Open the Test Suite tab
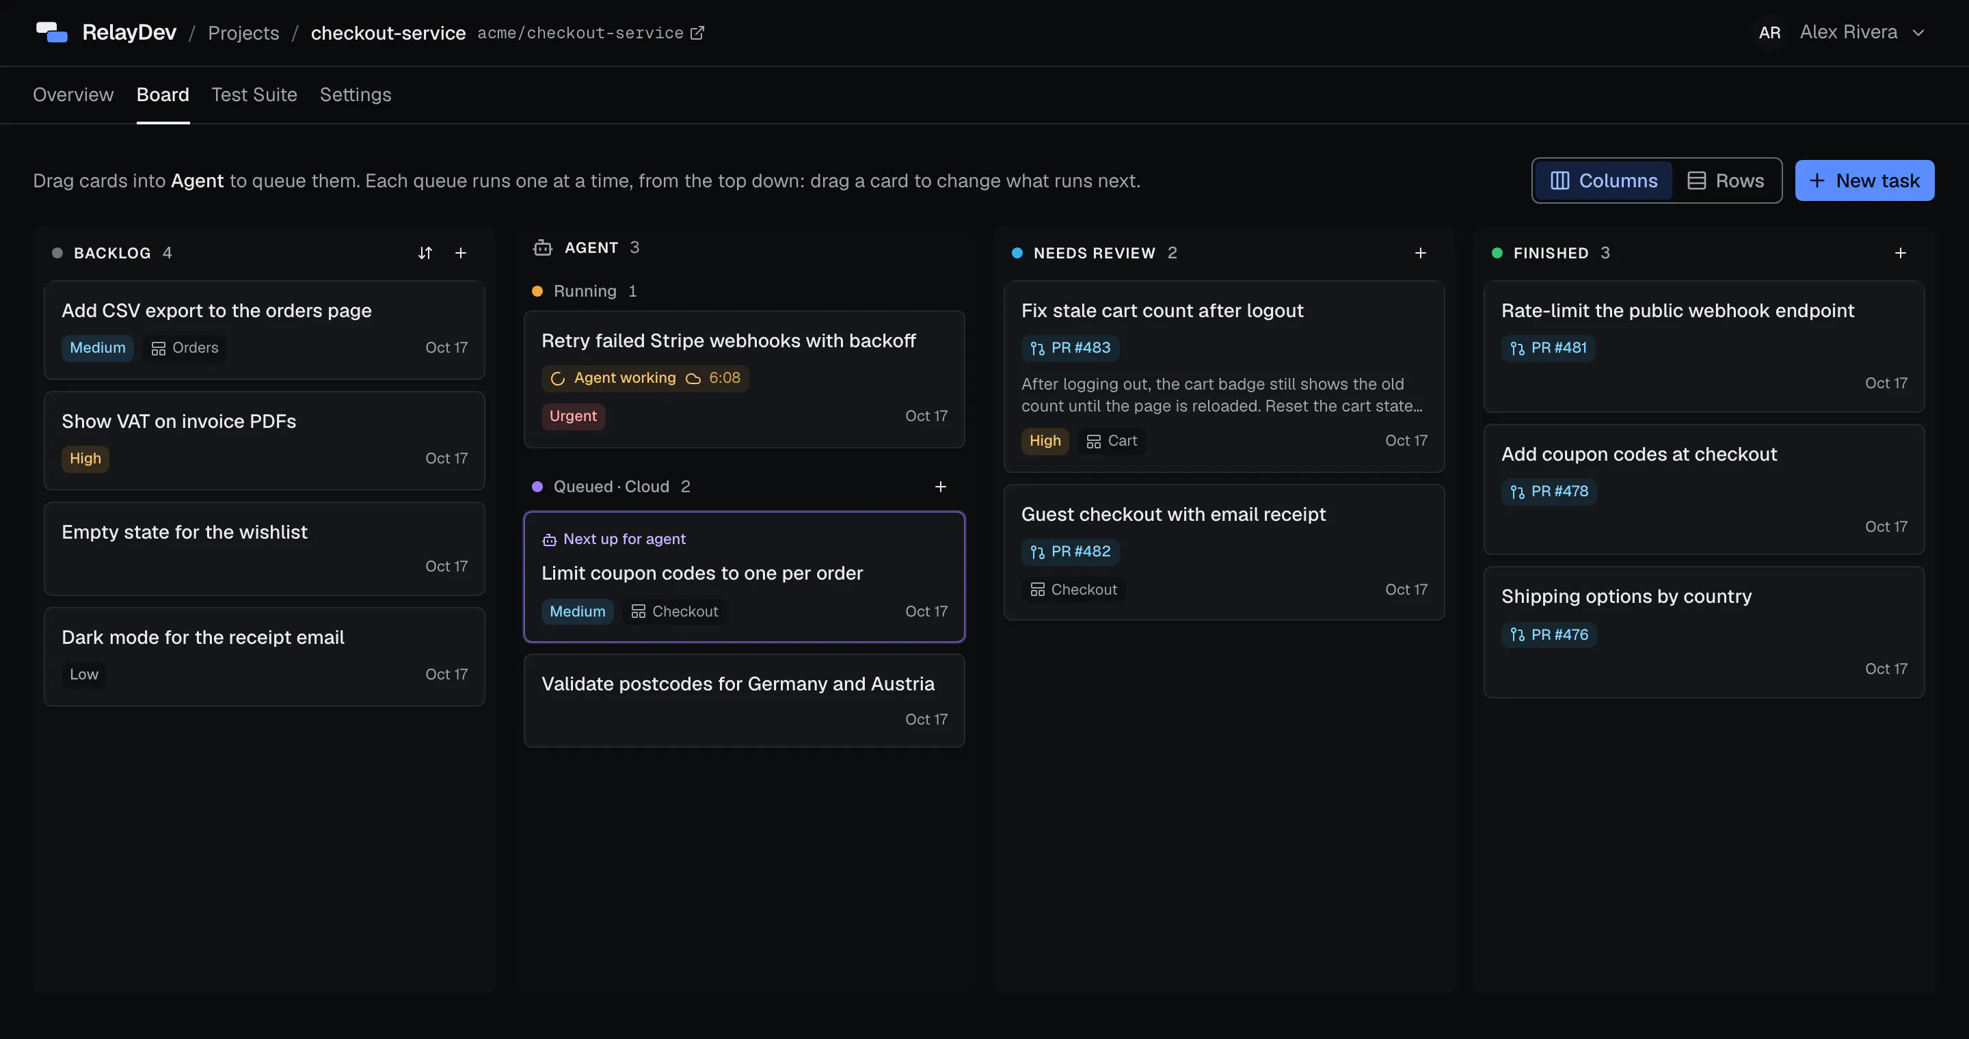This screenshot has width=1969, height=1039. [254, 95]
